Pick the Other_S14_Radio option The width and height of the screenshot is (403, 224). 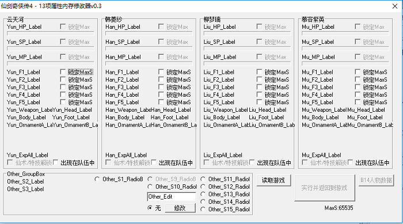203,202
